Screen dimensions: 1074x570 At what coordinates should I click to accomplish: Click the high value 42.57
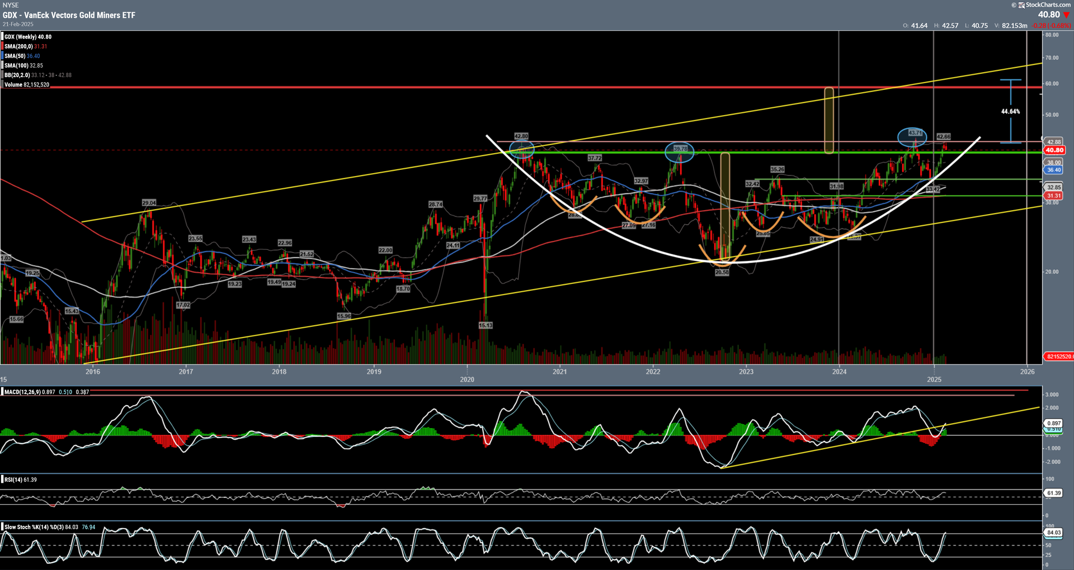click(950, 26)
